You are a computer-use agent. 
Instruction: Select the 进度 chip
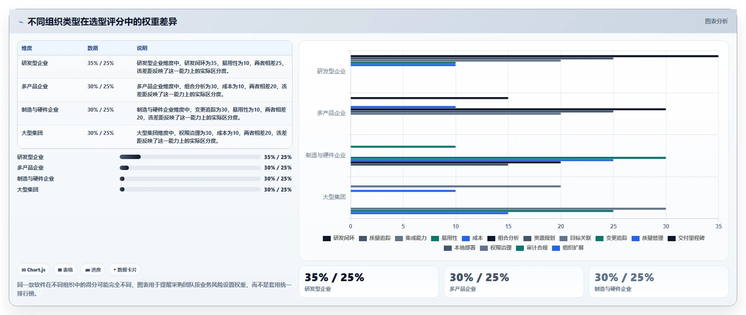(93, 270)
